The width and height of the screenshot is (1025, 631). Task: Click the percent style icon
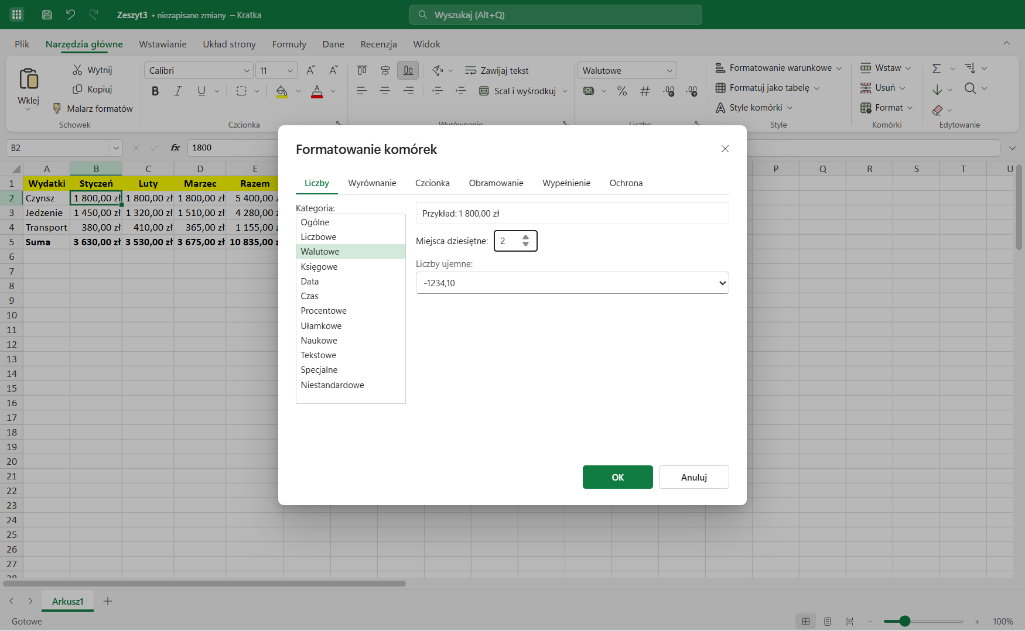[x=622, y=91]
